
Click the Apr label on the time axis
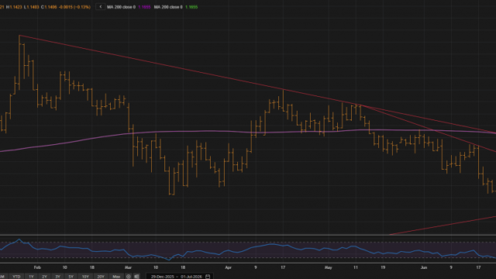click(228, 267)
